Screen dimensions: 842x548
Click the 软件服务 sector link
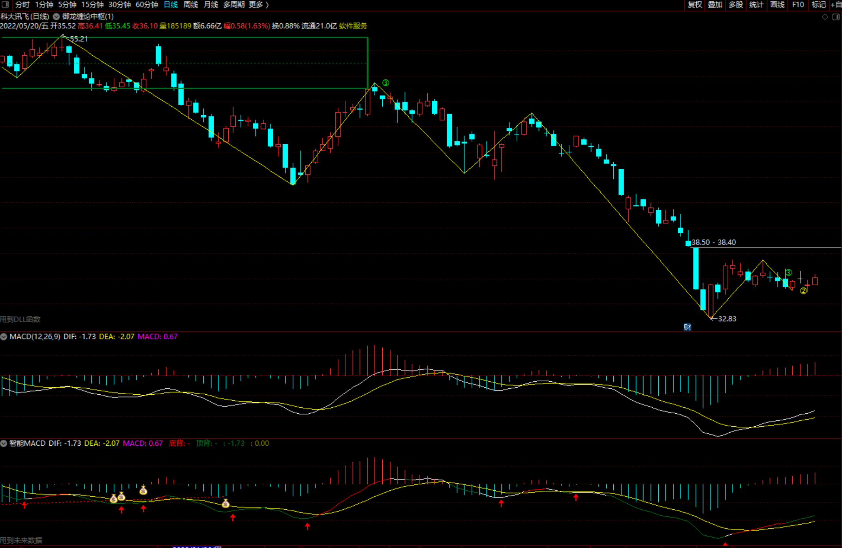click(353, 26)
